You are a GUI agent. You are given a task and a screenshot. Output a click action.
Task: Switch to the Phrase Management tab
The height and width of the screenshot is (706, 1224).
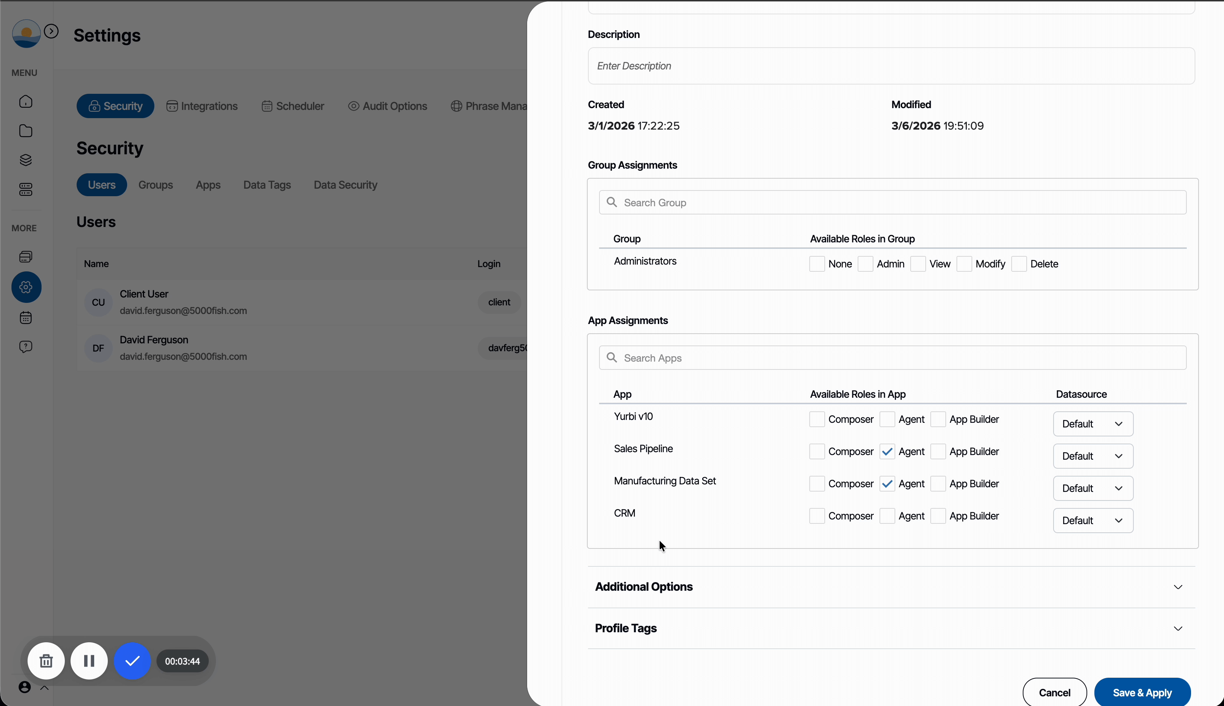click(488, 106)
